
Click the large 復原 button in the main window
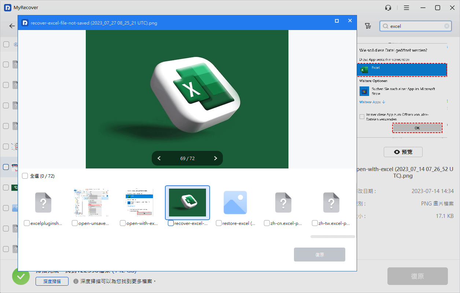[417, 276]
